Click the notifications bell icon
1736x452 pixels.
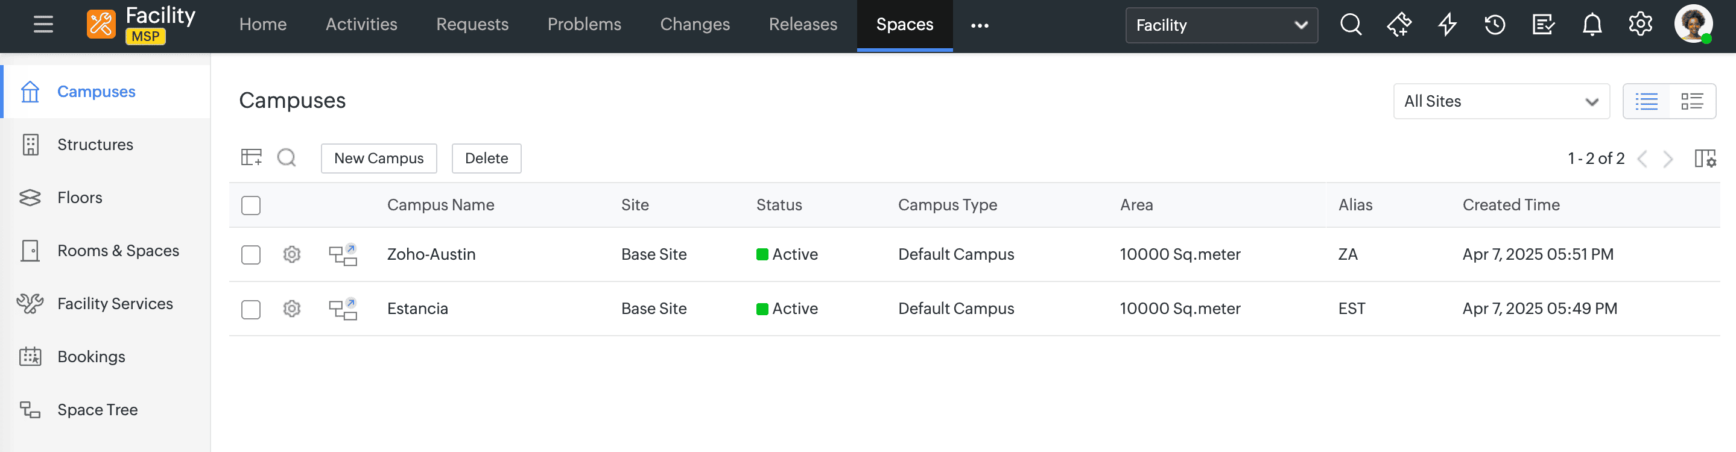(1592, 25)
